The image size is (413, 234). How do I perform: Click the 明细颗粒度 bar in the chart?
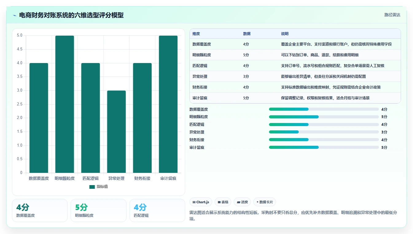pyautogui.click(x=64, y=104)
